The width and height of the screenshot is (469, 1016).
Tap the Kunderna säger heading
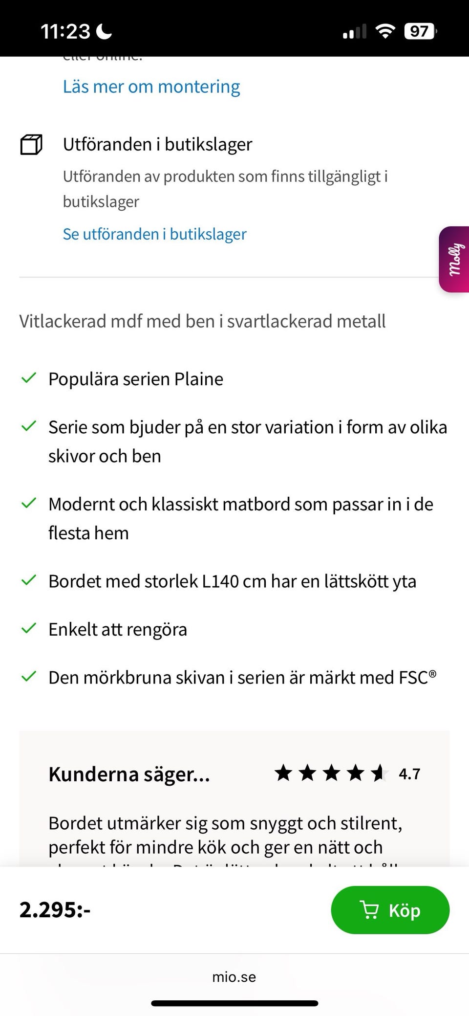point(129,774)
